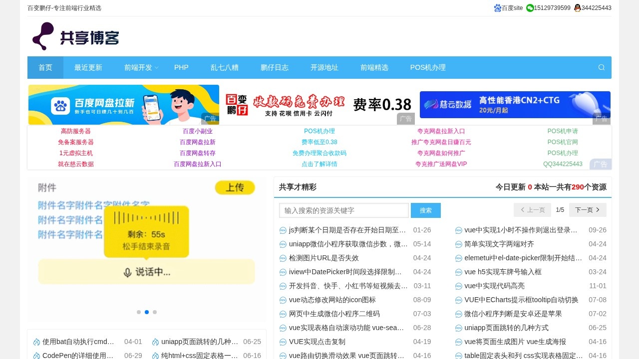Viewport: 639px width, 359px height.
Task: Click icon before VUE实现点击复制 article
Action: pos(283,342)
